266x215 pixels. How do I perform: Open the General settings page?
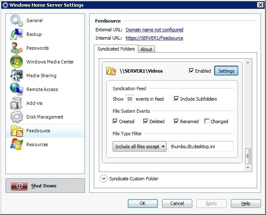pos(34,20)
